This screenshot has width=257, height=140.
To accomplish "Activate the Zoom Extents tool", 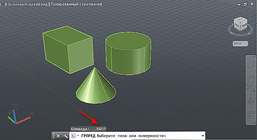I will click(251, 88).
